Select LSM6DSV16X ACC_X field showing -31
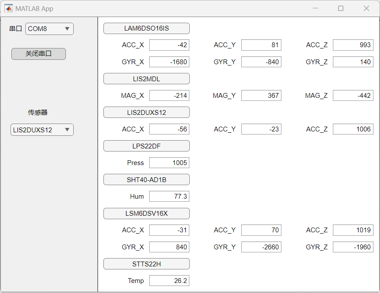This screenshot has width=380, height=293. coord(169,230)
